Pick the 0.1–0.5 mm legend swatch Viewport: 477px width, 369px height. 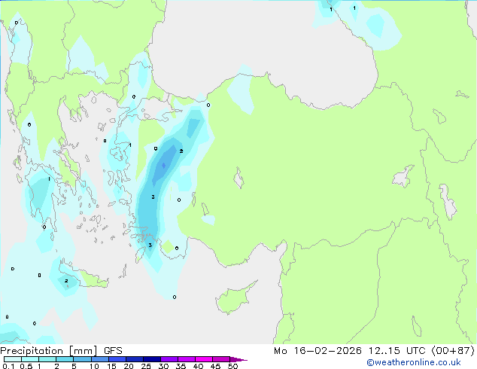pos(13,359)
